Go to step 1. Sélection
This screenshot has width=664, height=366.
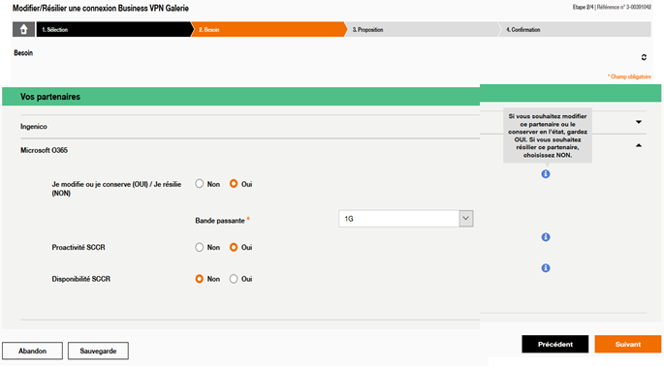(x=113, y=30)
